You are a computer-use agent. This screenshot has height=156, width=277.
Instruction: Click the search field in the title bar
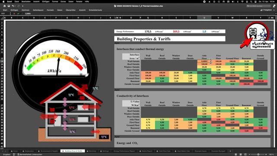point(258,6)
